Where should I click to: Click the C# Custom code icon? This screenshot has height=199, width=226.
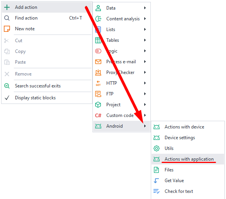click(x=98, y=115)
